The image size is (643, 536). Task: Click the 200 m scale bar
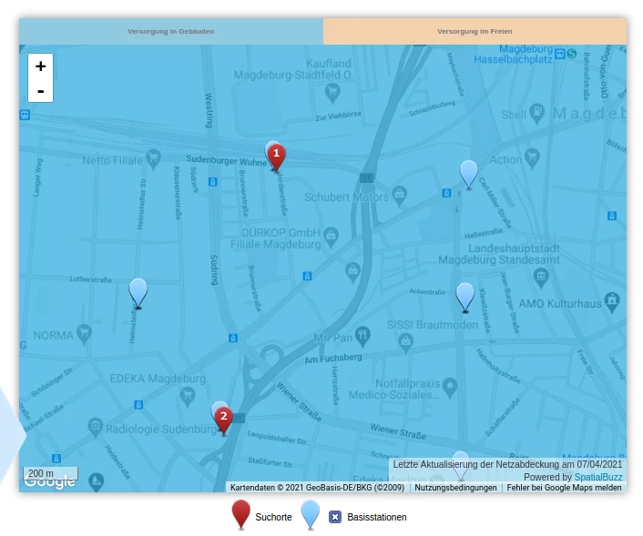coord(50,473)
